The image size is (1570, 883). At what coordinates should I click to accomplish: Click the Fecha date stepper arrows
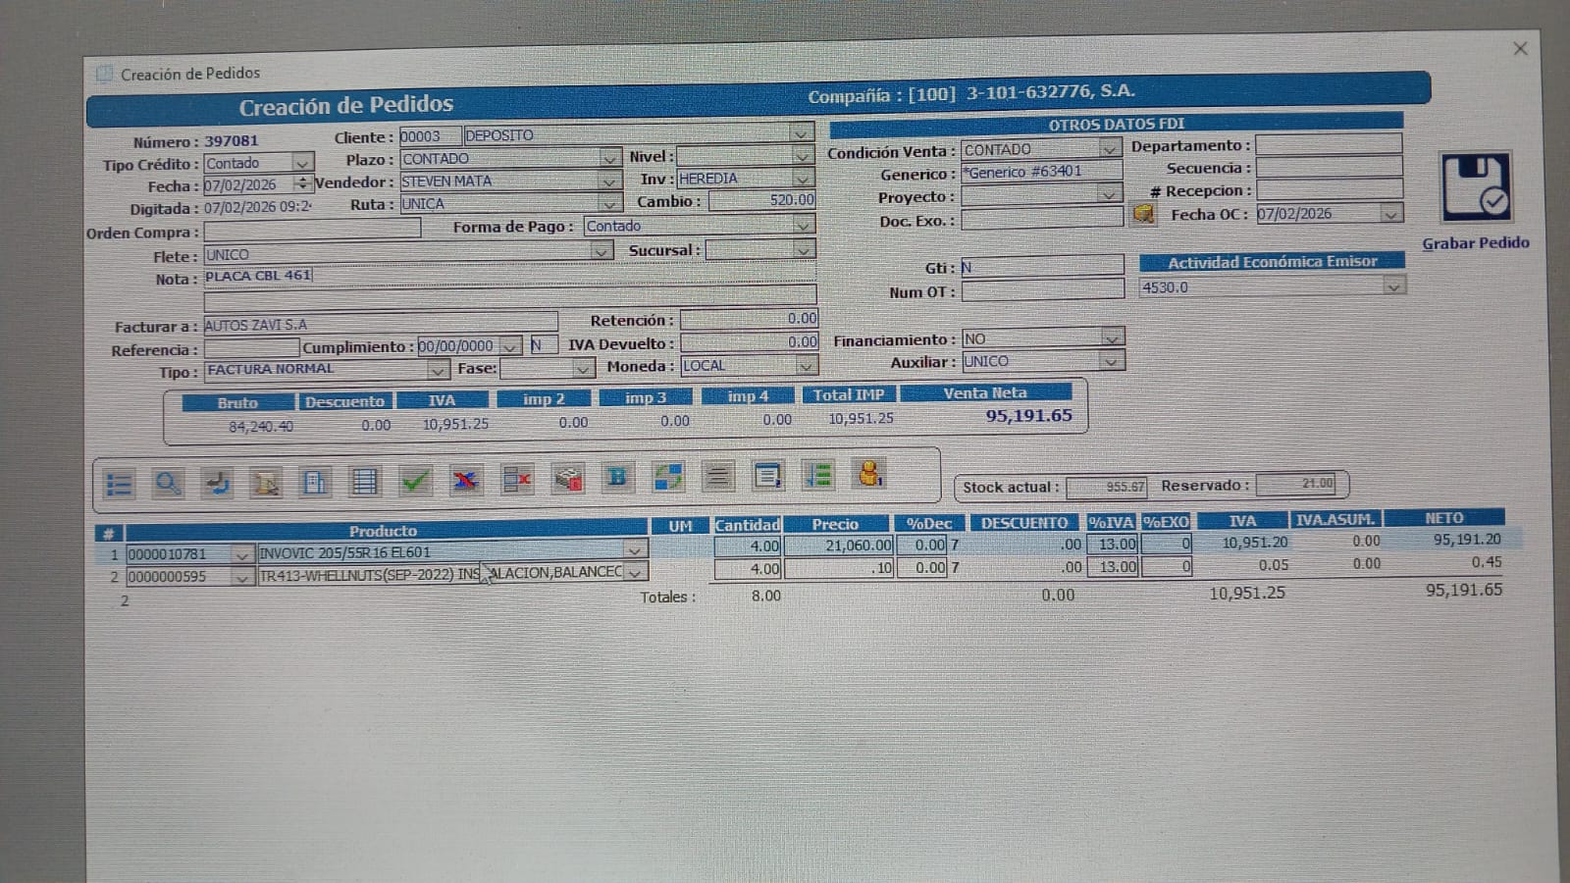click(x=303, y=184)
